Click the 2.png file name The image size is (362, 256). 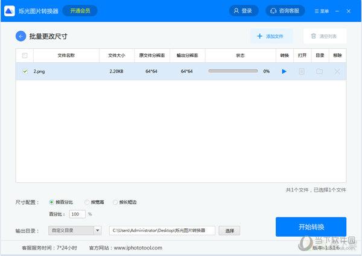click(x=39, y=71)
